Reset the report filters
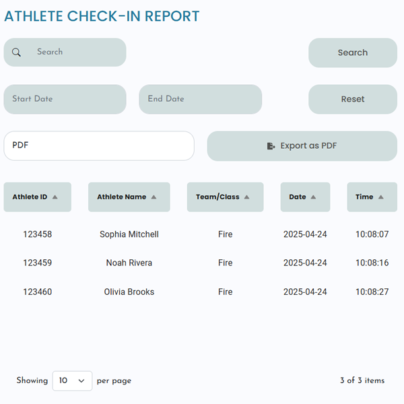The image size is (404, 404). click(x=352, y=99)
